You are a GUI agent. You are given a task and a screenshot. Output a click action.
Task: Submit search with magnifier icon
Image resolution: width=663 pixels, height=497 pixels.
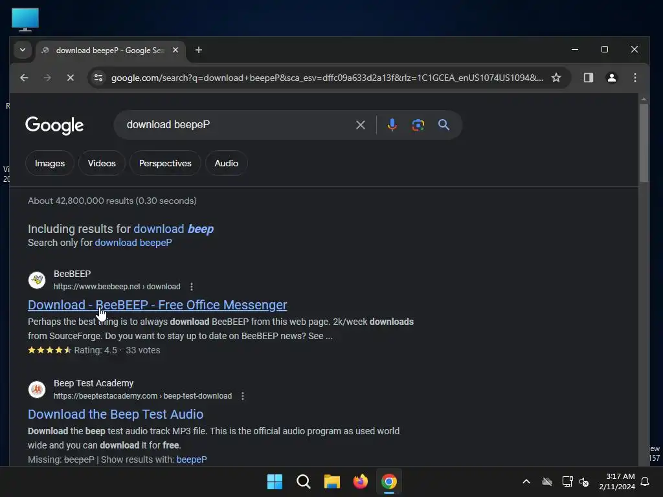(x=444, y=125)
